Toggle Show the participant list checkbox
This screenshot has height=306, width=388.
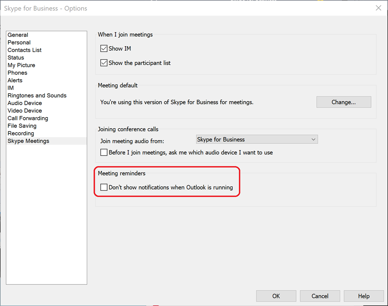104,63
